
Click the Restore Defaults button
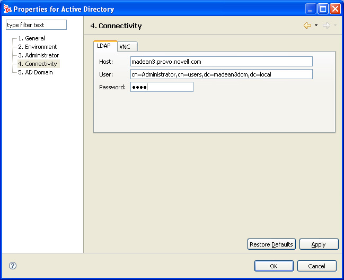271,244
